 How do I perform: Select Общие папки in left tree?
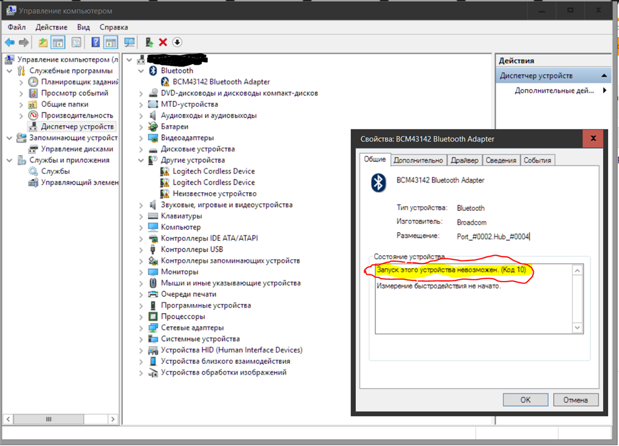(65, 104)
